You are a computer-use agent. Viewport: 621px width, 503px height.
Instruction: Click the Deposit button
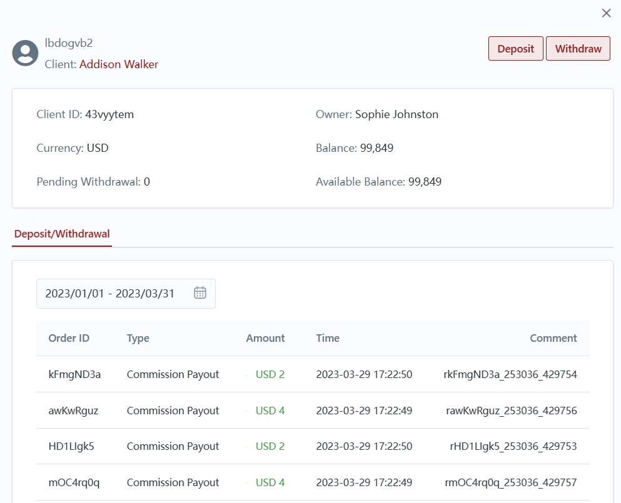515,49
